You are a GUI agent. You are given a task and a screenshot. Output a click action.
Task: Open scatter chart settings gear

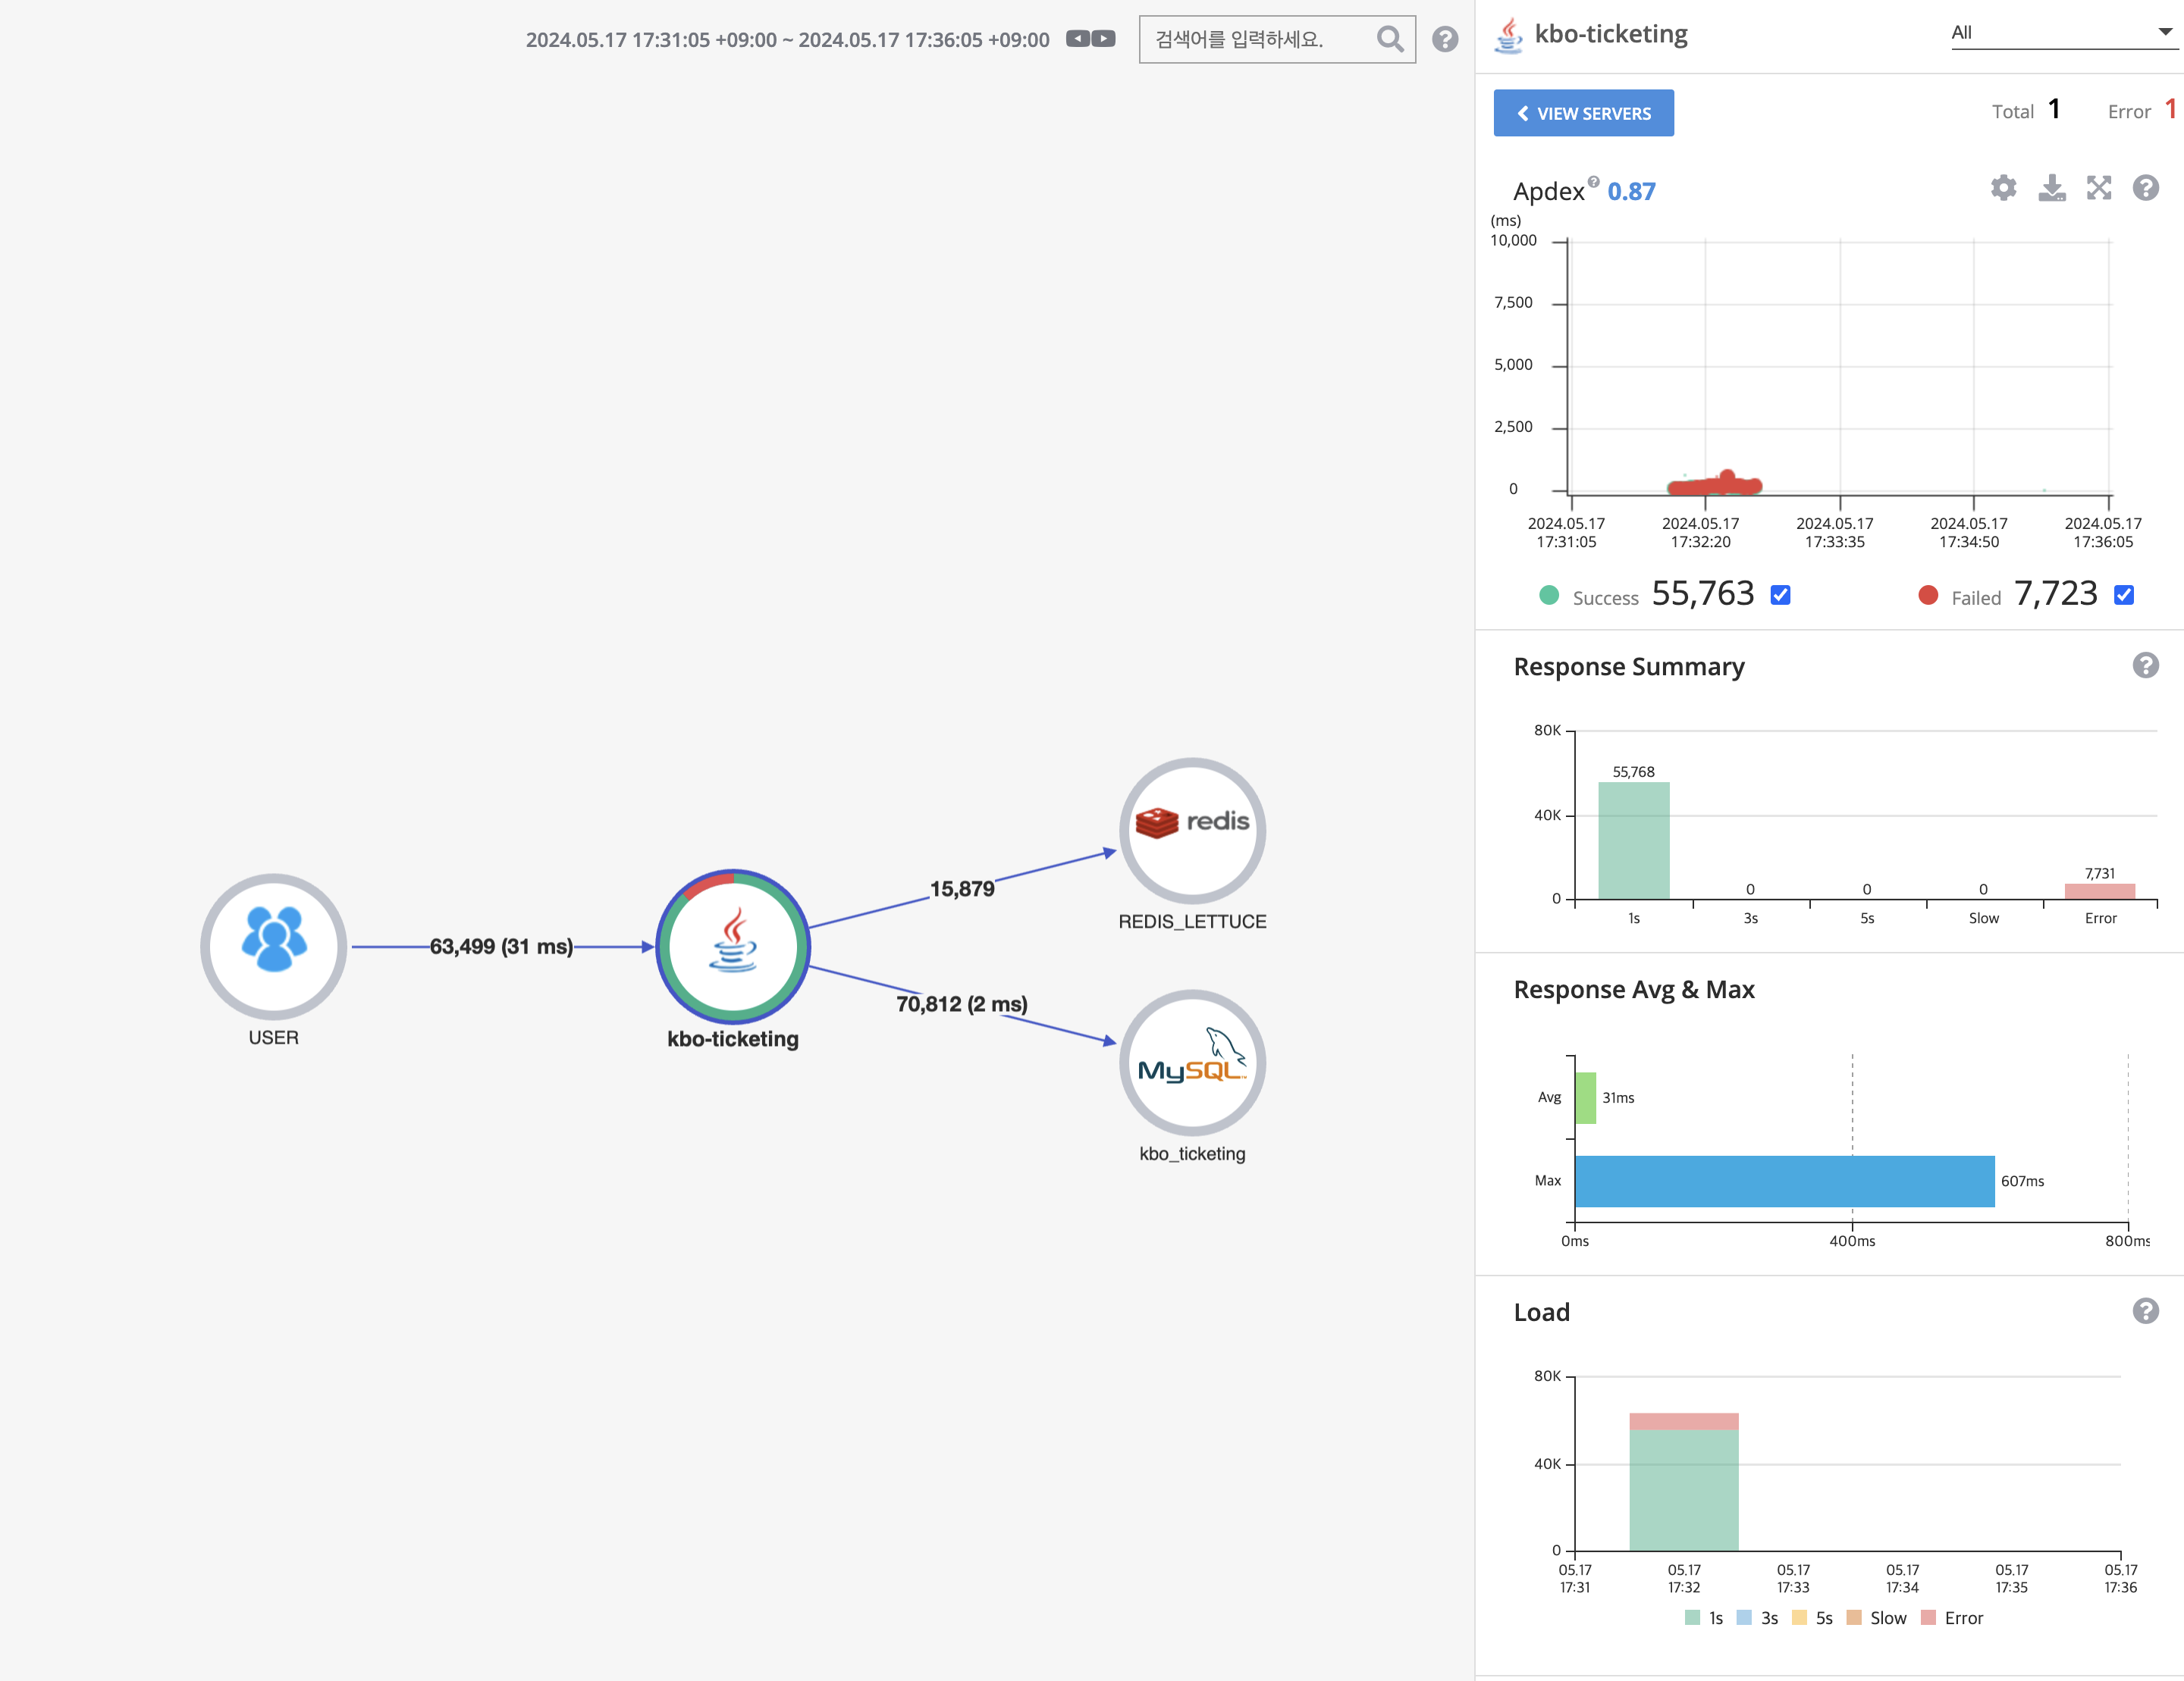[2003, 188]
